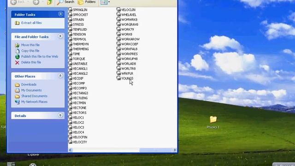Open the Search toolbar button
The width and height of the screenshot is (295, 166).
click(x=65, y=2)
